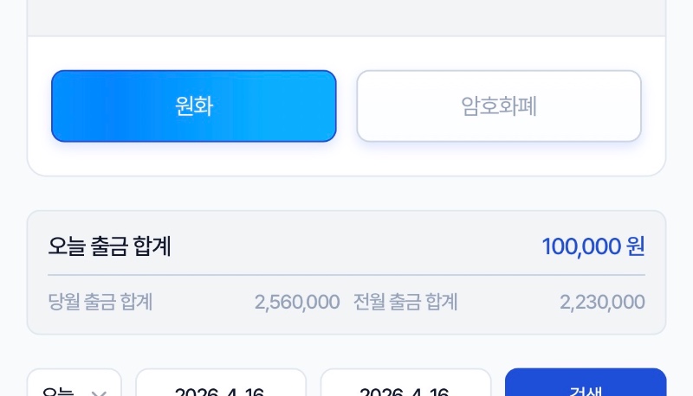Click the 2,230,000 amount value
The height and width of the screenshot is (396, 693).
(x=602, y=302)
